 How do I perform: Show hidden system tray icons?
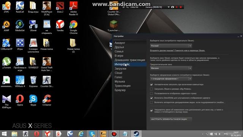pos(202,134)
